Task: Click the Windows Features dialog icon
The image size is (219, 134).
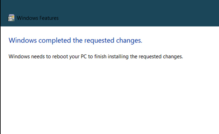Action: 11,18
